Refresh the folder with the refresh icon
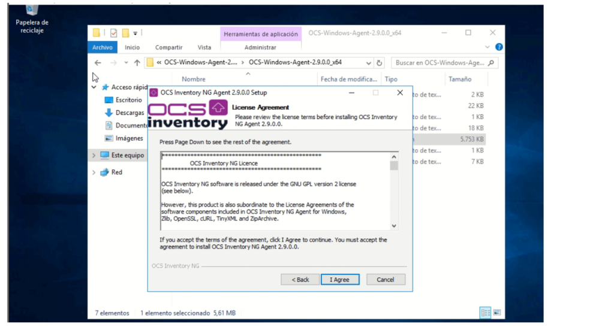 click(379, 62)
